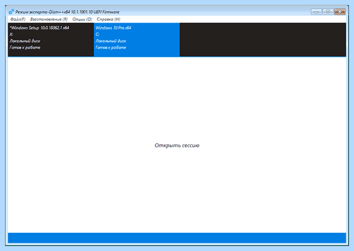This screenshot has height=251, width=354.
Task: Click the X: drive label in Windows Setup tile
Action: (x=11, y=34)
